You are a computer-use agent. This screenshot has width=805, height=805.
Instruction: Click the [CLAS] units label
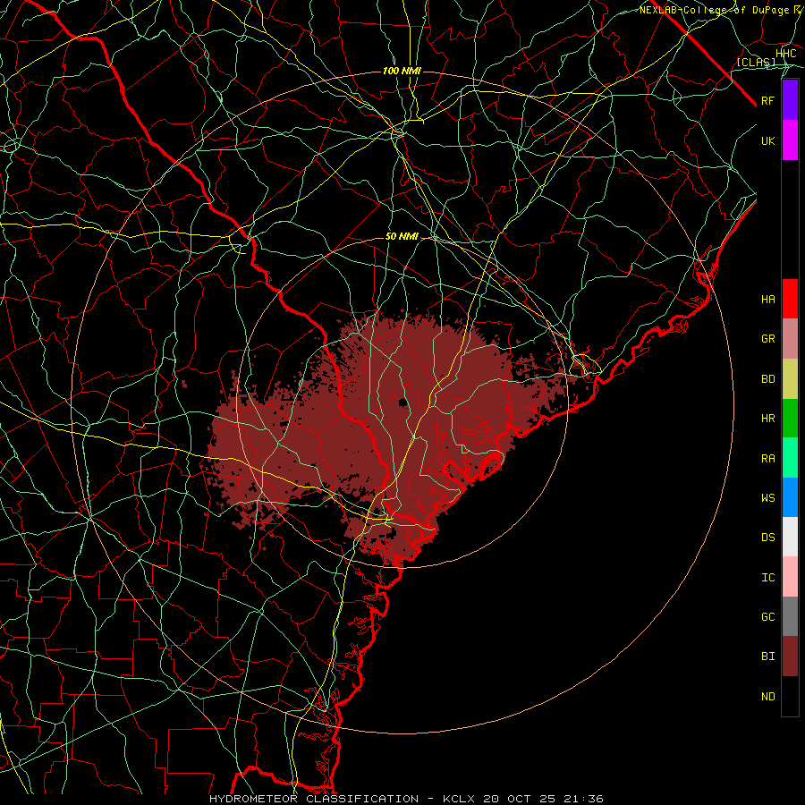pyautogui.click(x=756, y=62)
